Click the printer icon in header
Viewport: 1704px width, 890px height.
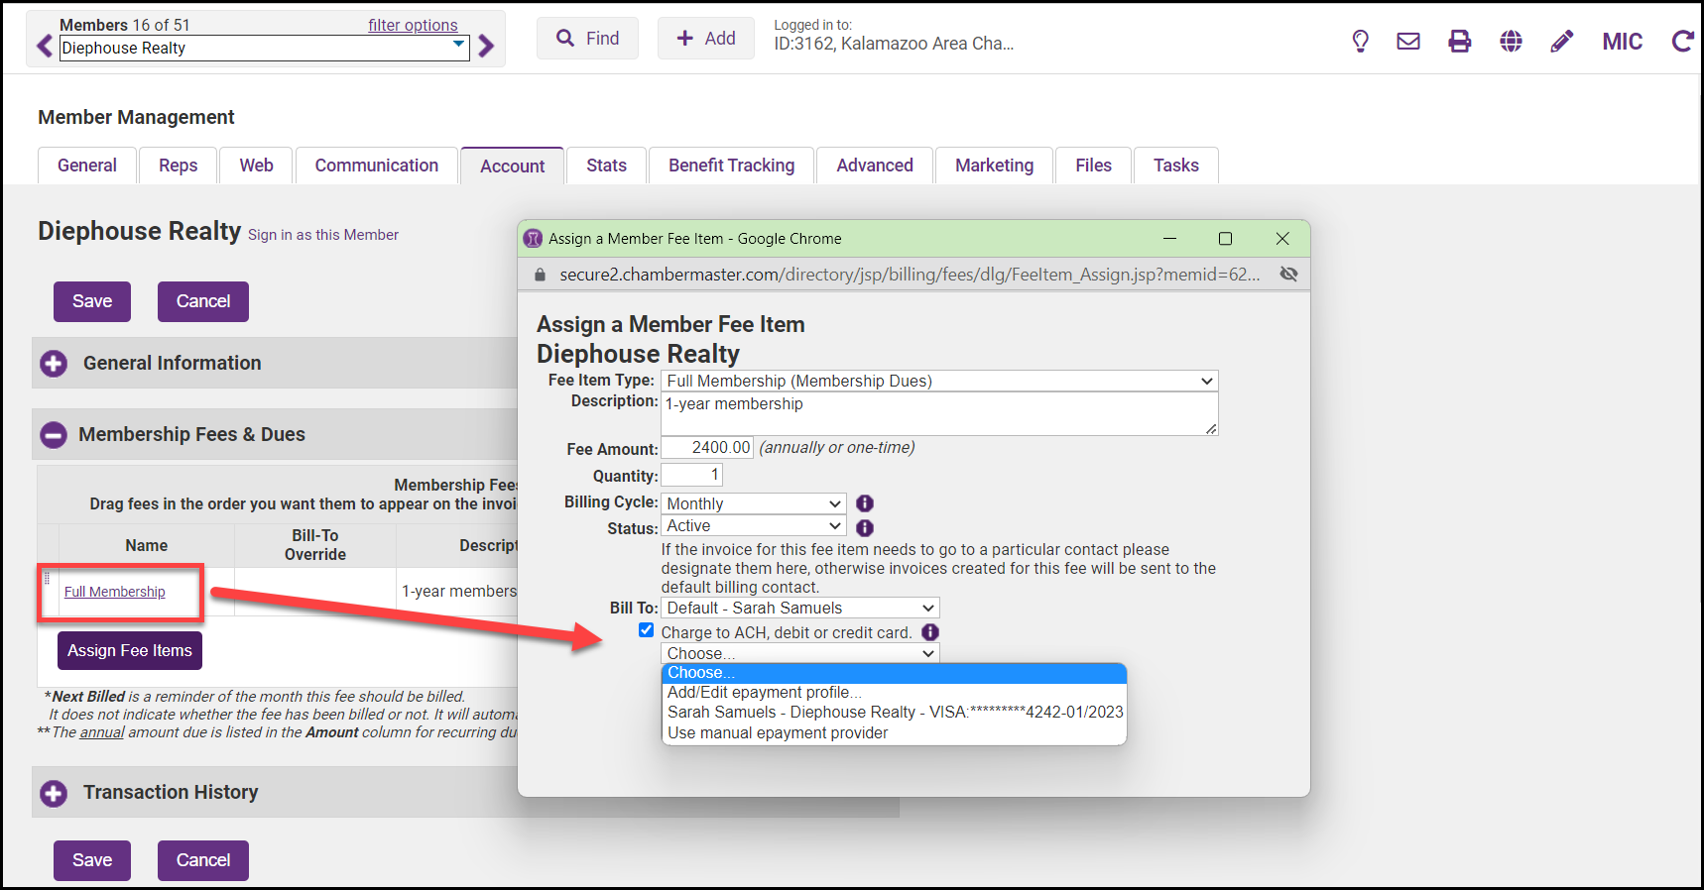pyautogui.click(x=1459, y=42)
